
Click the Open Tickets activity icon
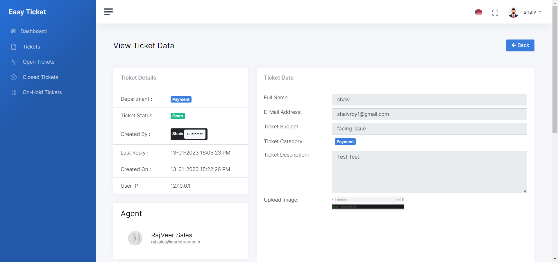pos(14,62)
